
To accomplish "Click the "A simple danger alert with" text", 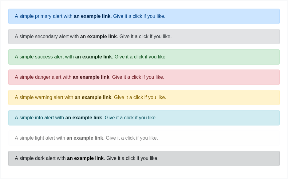I will pos(43,77).
